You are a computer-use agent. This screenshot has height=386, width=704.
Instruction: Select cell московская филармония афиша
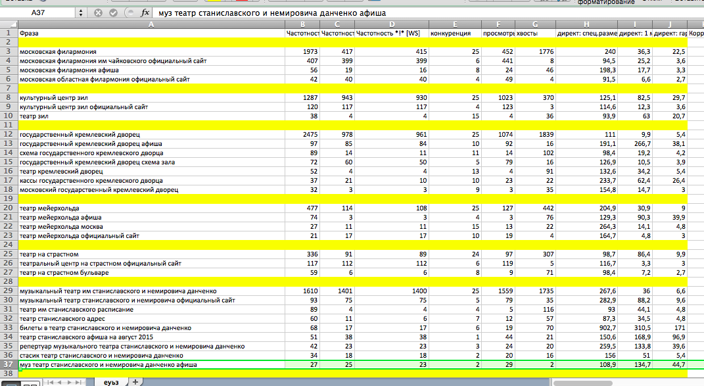point(151,70)
